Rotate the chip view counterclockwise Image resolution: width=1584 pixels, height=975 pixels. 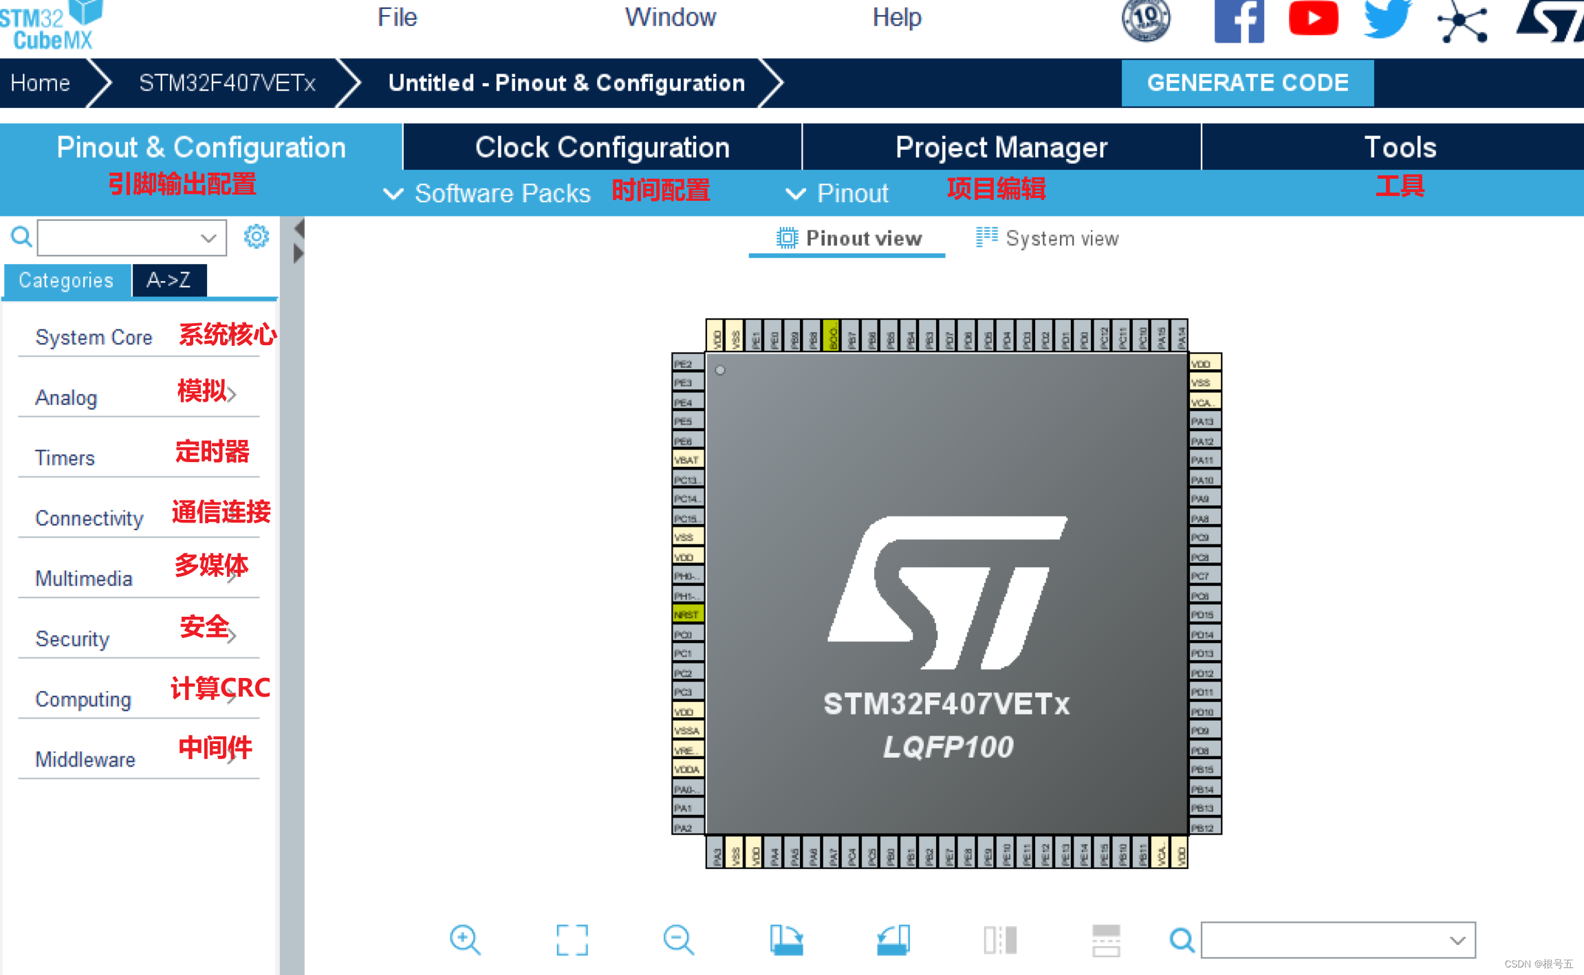[x=893, y=939]
